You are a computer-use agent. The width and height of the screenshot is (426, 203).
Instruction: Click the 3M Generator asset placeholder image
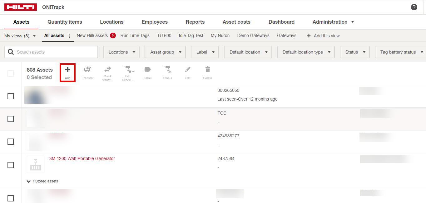pyautogui.click(x=36, y=164)
